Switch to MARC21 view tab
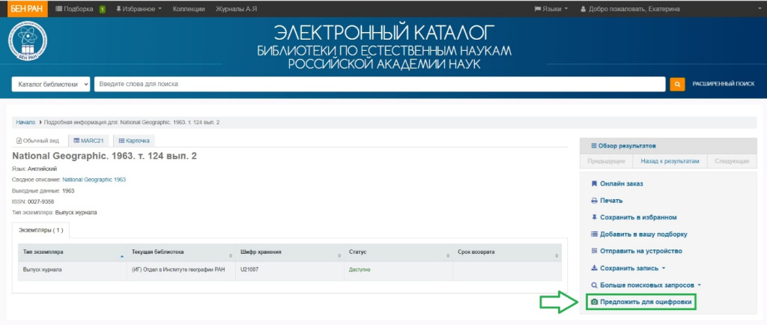This screenshot has height=325, width=767. click(88, 141)
